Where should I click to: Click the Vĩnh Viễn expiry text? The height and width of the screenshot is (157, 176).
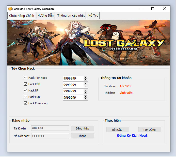click(126, 93)
